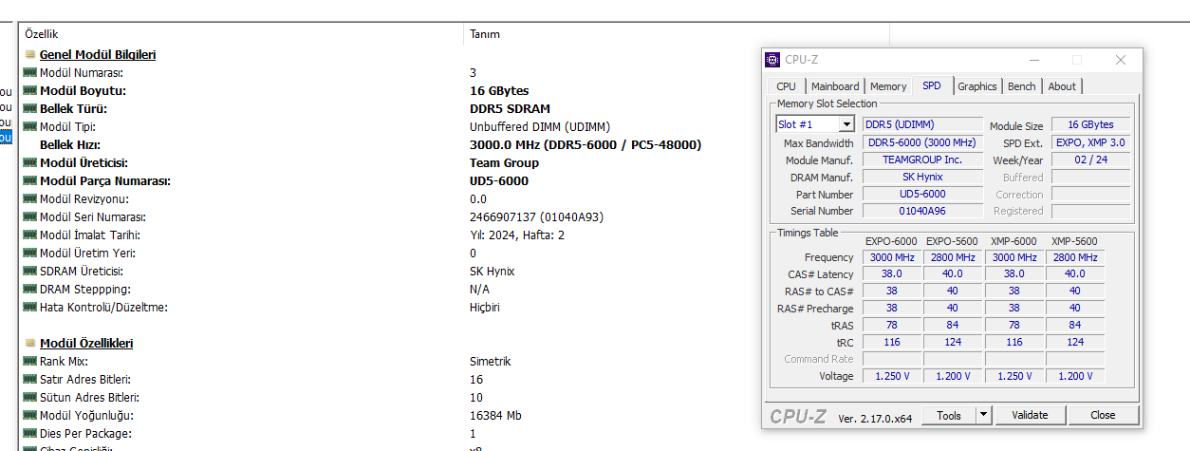Click the SPD Ext. EXPO, XMP 3.0 field
The width and height of the screenshot is (1190, 451).
(1090, 142)
